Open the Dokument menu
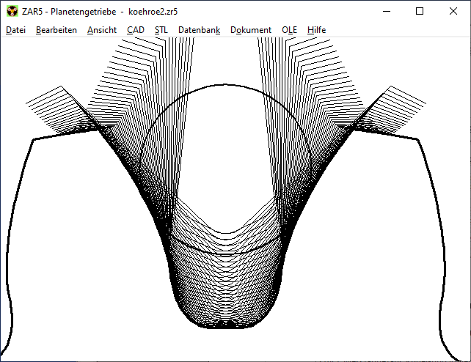The height and width of the screenshot is (362, 471). pyautogui.click(x=250, y=30)
